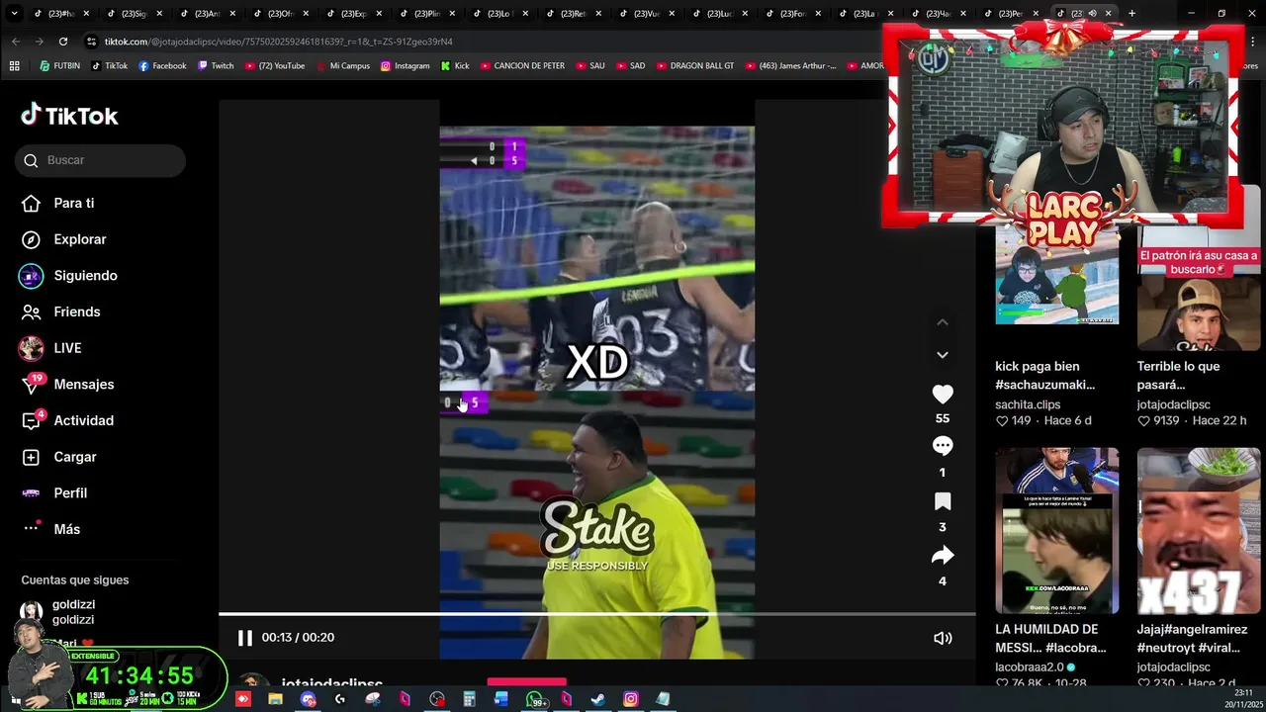Viewport: 1266px width, 712px height.
Task: Switch to the '(23)Sig' tab
Action: [134, 14]
